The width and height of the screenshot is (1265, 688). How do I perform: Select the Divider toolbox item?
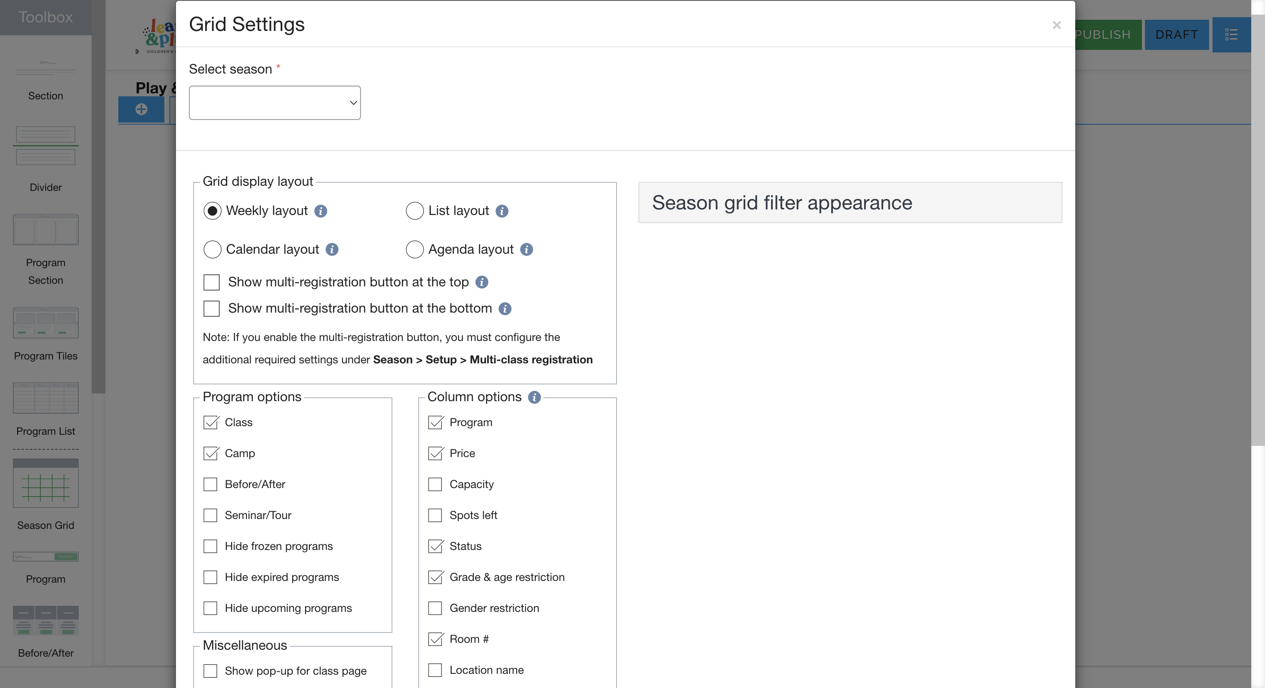(46, 146)
